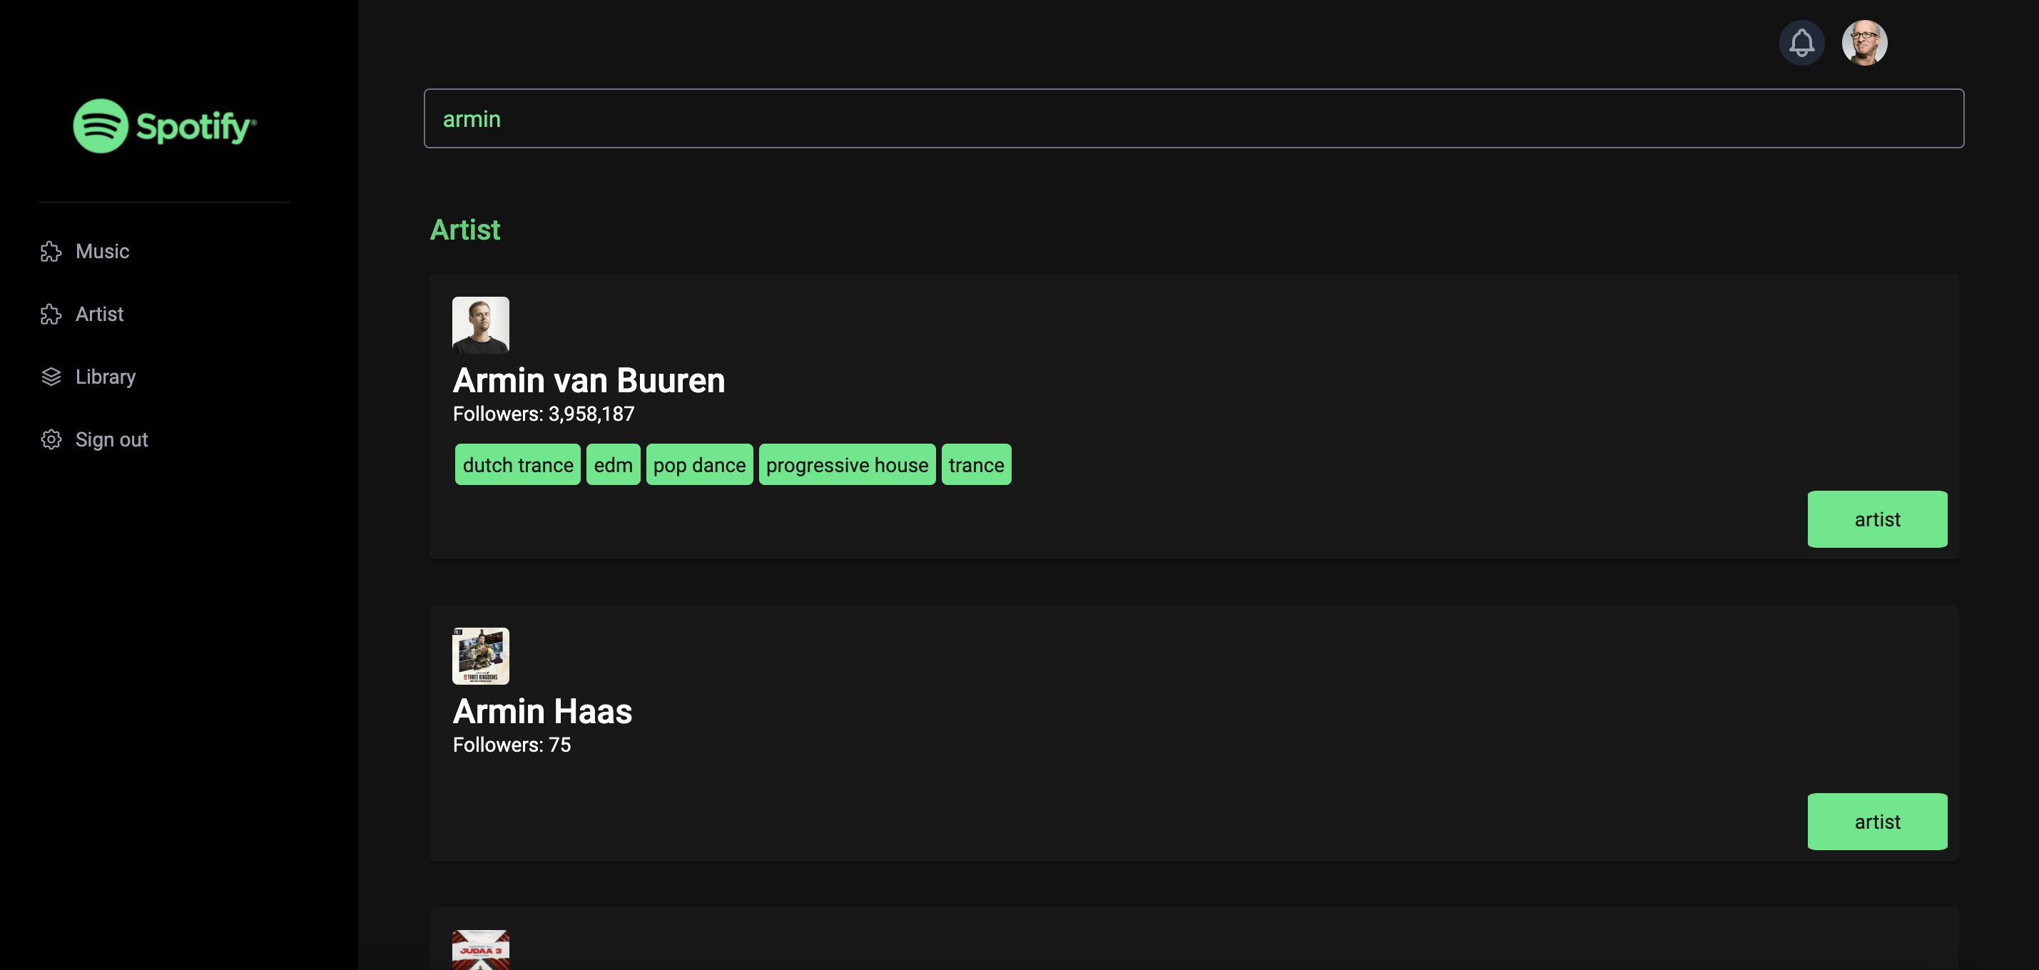Click the Spotify logo

click(164, 126)
